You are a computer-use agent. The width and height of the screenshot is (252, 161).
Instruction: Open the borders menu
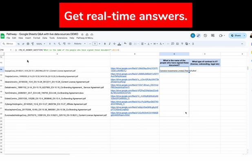pyautogui.click(x=130, y=44)
